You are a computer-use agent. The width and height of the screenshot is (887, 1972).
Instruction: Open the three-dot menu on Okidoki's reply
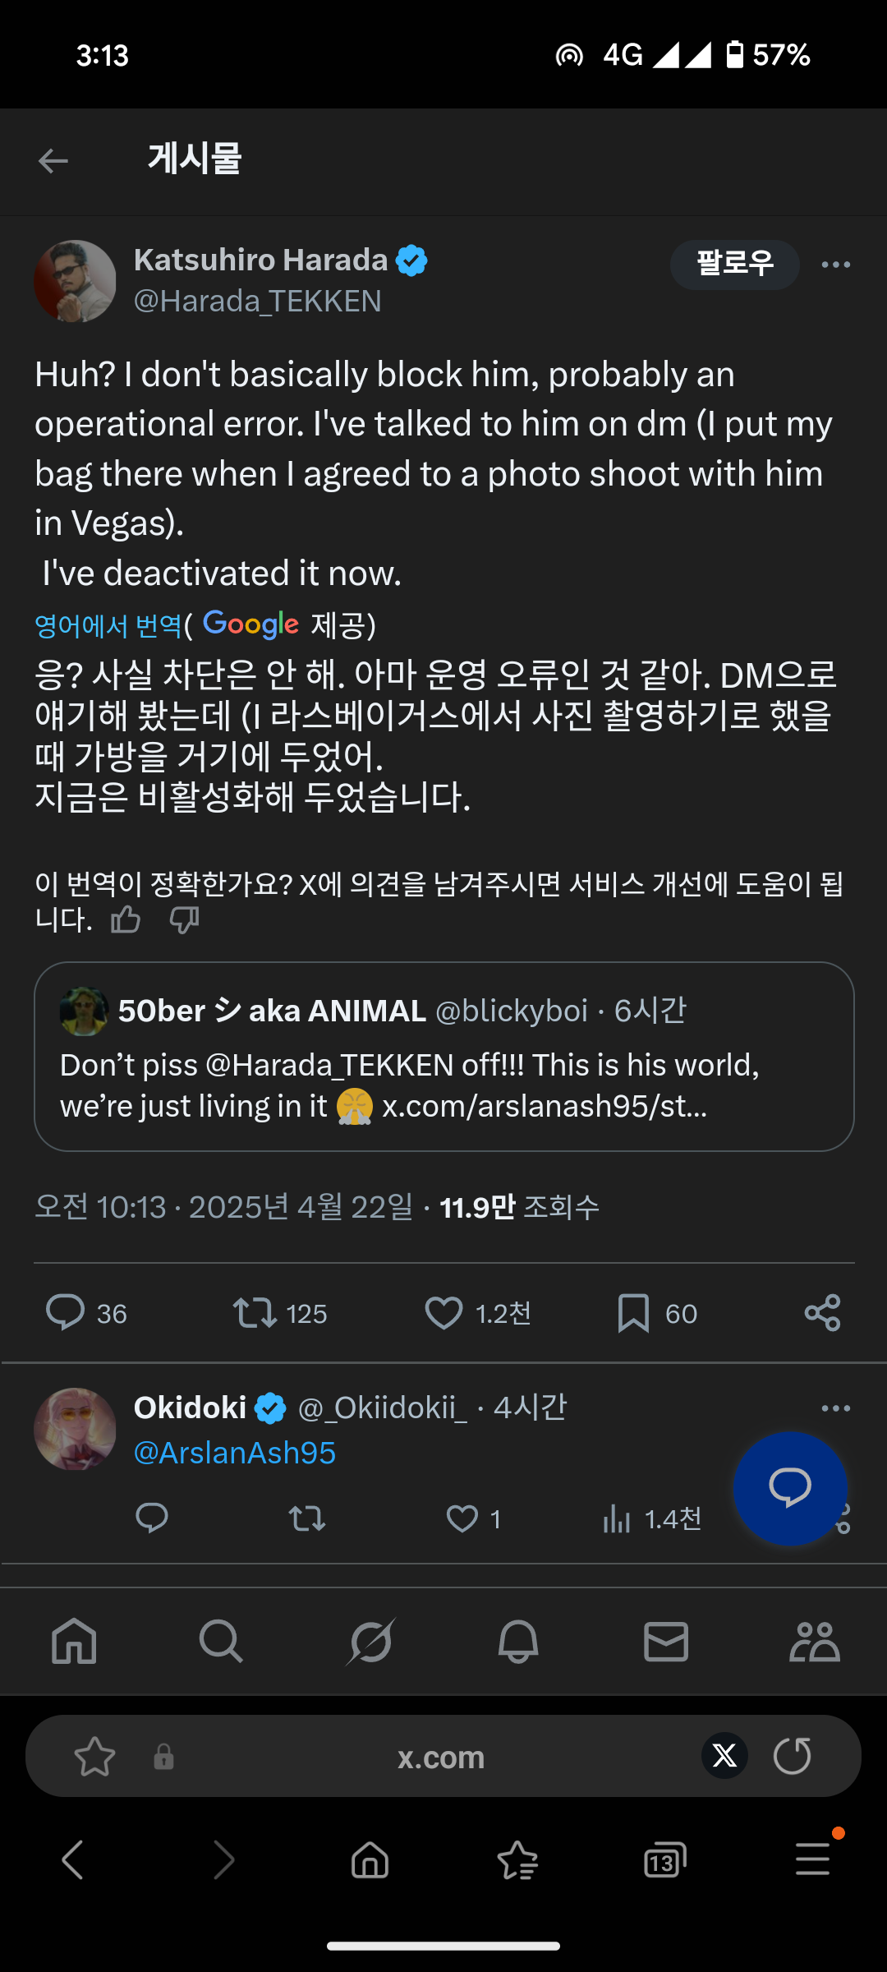[x=836, y=1408]
